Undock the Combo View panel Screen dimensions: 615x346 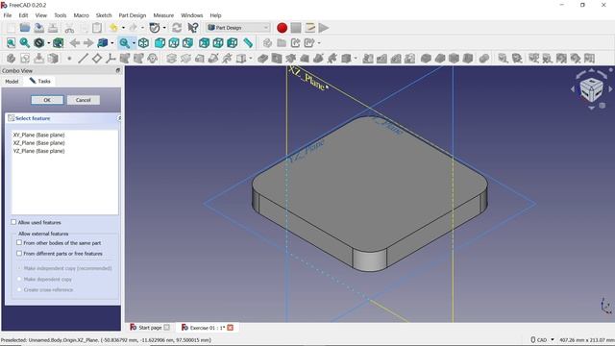[117, 70]
